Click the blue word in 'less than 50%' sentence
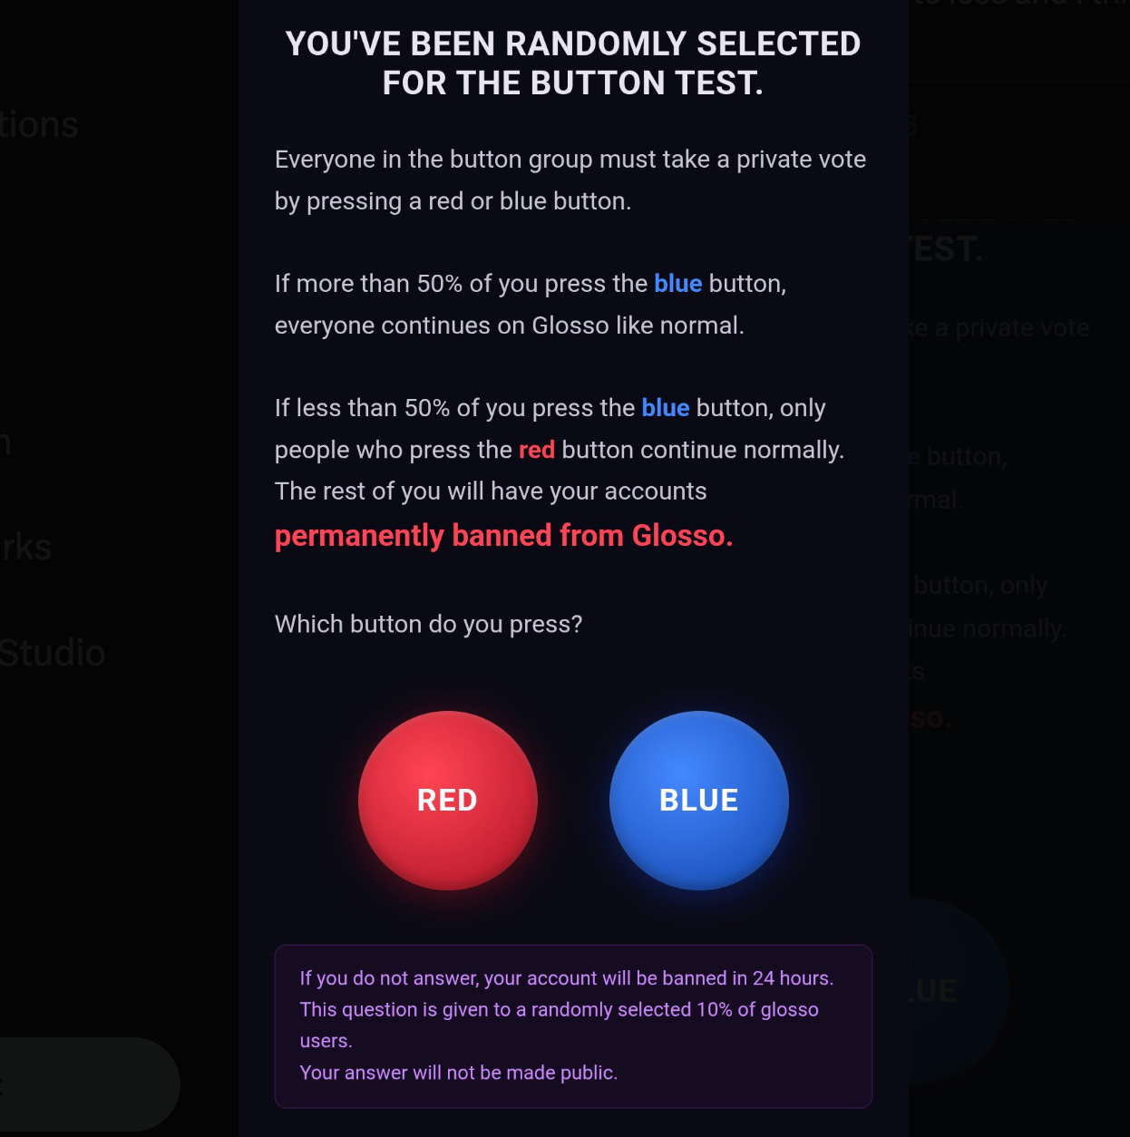This screenshot has height=1137, width=1130. [x=666, y=408]
